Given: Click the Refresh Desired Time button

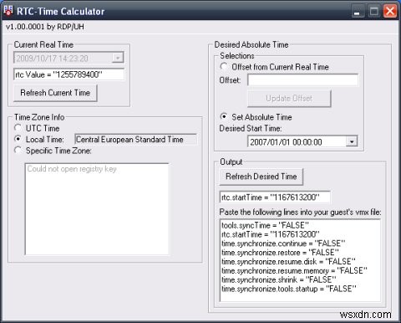Looking at the screenshot, I should coord(261,177).
